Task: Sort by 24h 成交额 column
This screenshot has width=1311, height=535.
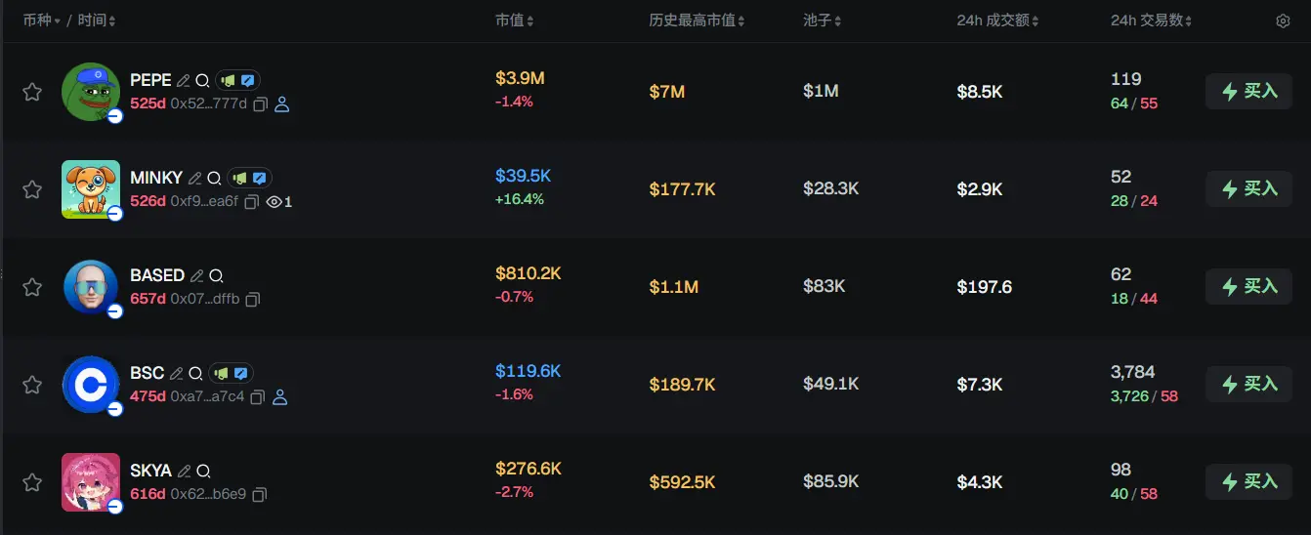Action: [997, 21]
